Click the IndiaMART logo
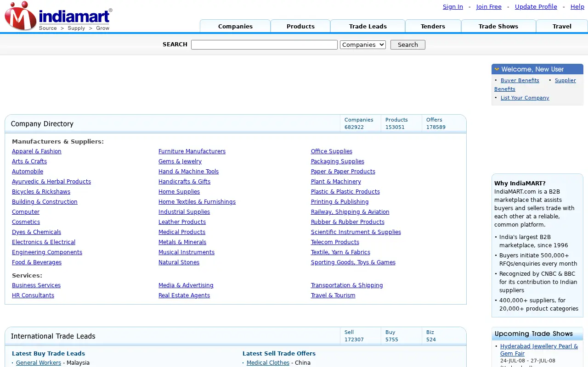 tap(58, 16)
